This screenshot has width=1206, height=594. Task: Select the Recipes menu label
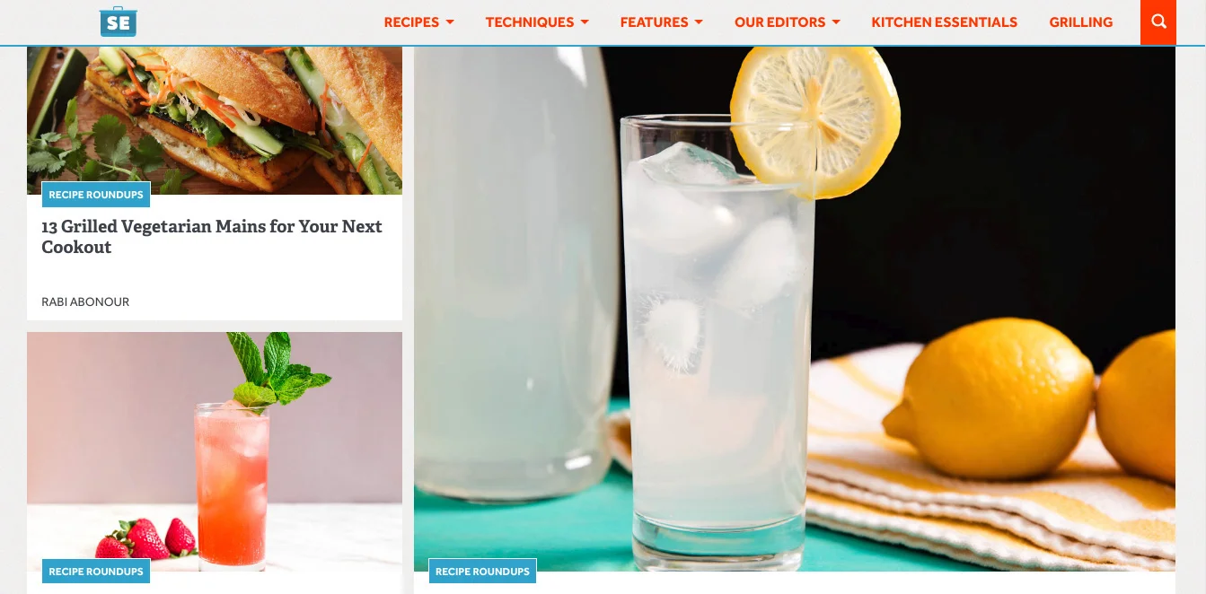click(411, 22)
